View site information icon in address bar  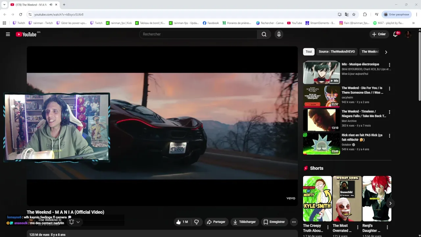[x=30, y=14]
